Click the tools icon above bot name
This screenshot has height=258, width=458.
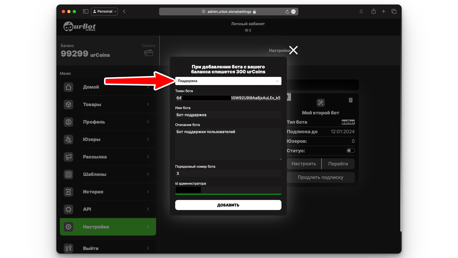click(321, 103)
